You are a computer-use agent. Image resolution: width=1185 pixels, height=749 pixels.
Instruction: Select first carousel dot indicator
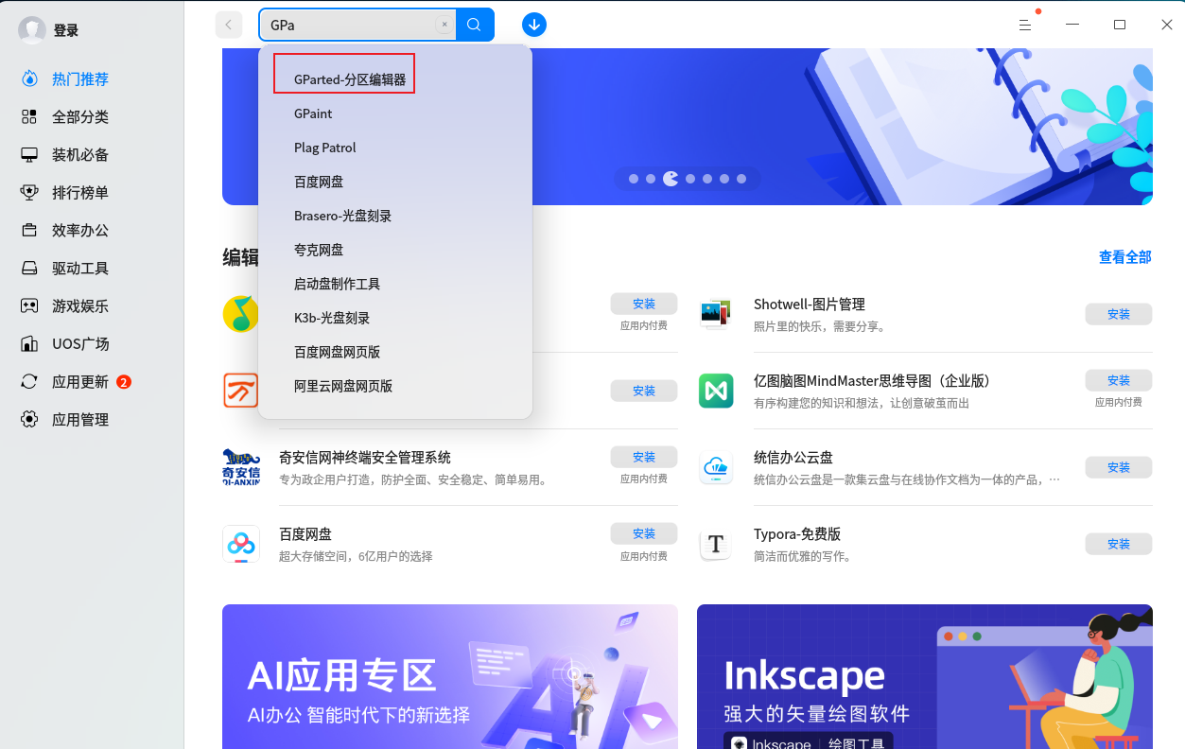tap(634, 179)
